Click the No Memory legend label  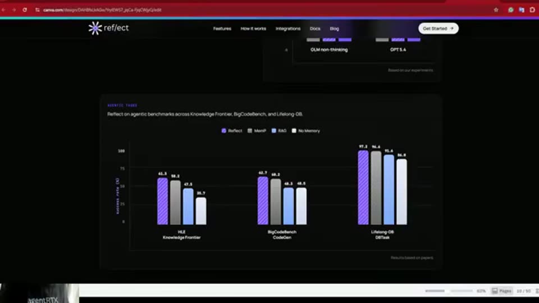tap(309, 131)
